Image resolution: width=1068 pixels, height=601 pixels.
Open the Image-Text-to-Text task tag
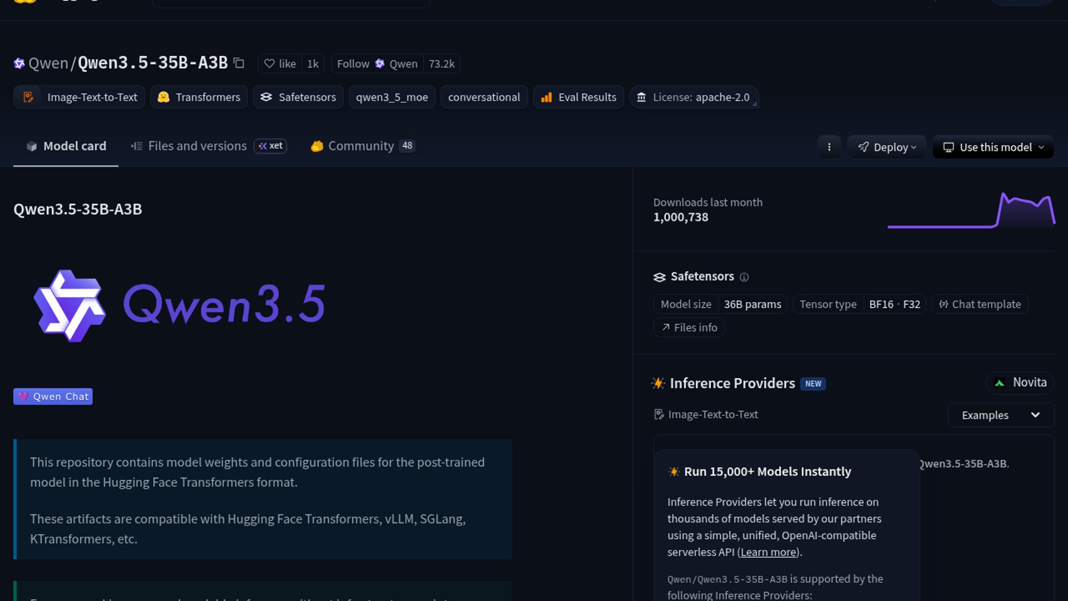click(x=80, y=97)
